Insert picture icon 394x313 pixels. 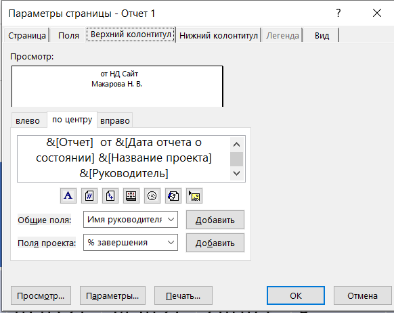(x=194, y=195)
